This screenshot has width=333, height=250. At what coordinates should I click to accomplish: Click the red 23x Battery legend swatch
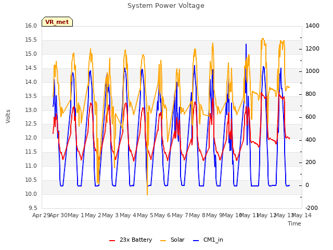(112, 241)
